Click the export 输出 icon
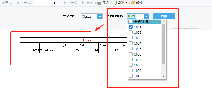Screen dimensions: 212x98 click(115, 2)
